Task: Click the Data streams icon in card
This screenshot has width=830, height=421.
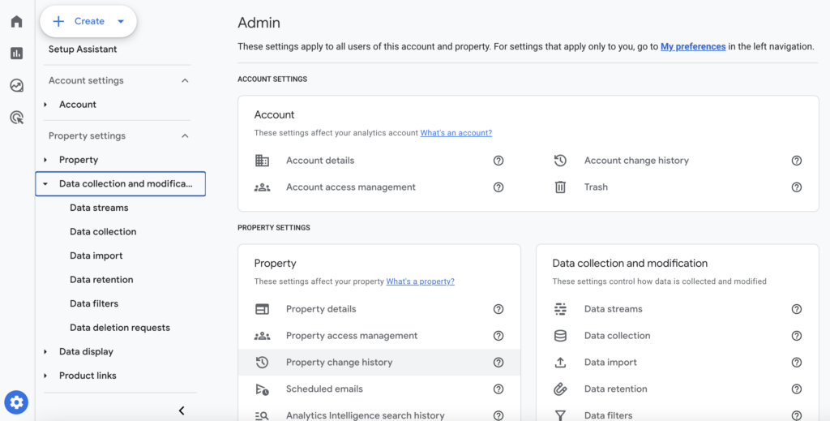Action: pos(560,309)
